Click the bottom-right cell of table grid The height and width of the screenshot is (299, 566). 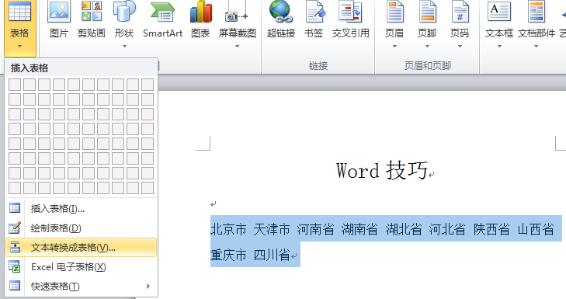(x=148, y=188)
